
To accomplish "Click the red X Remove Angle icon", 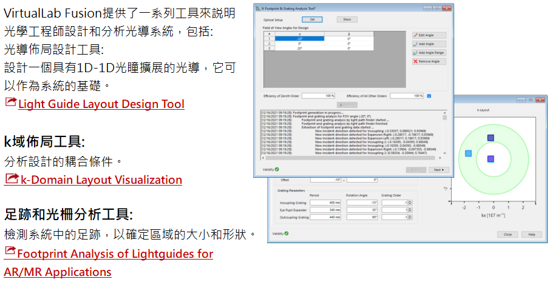I will [415, 61].
